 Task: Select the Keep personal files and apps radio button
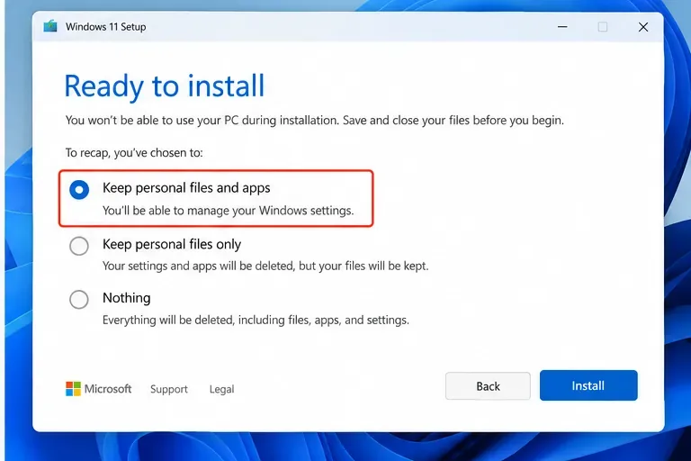pyautogui.click(x=79, y=190)
